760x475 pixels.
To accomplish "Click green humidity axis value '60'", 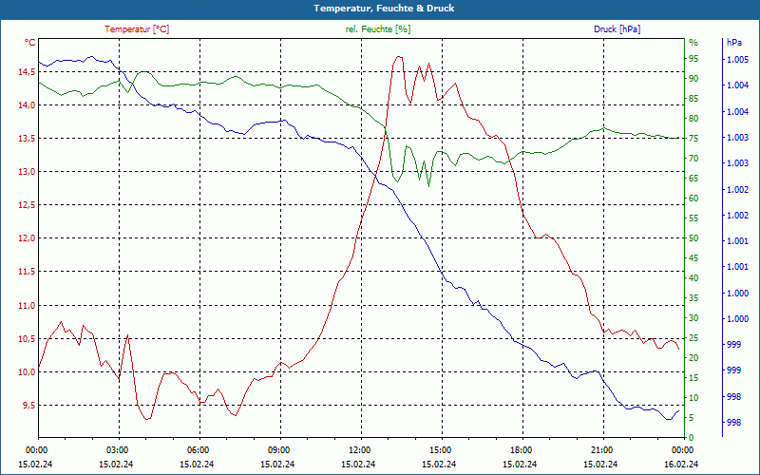I will pos(694,199).
